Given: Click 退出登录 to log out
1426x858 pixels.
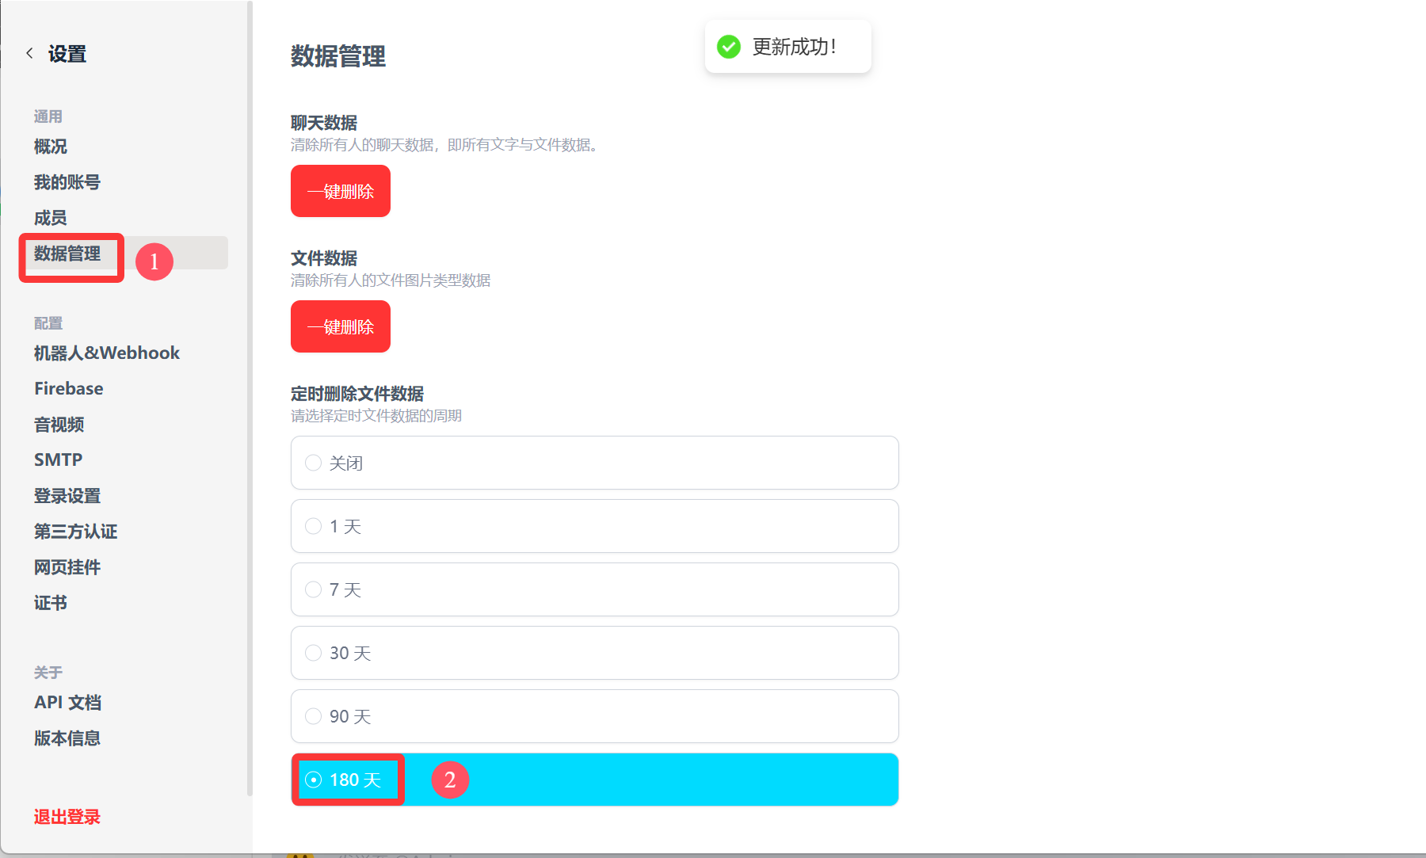Looking at the screenshot, I should click(x=67, y=817).
